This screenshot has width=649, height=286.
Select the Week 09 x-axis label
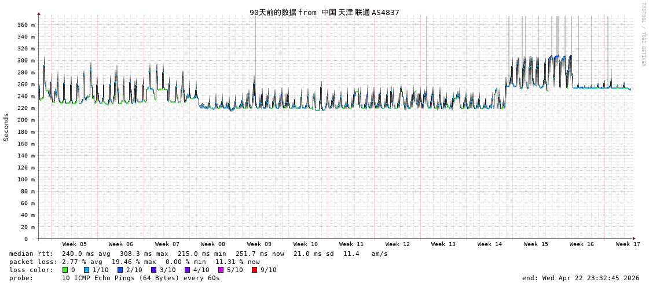[259, 244]
